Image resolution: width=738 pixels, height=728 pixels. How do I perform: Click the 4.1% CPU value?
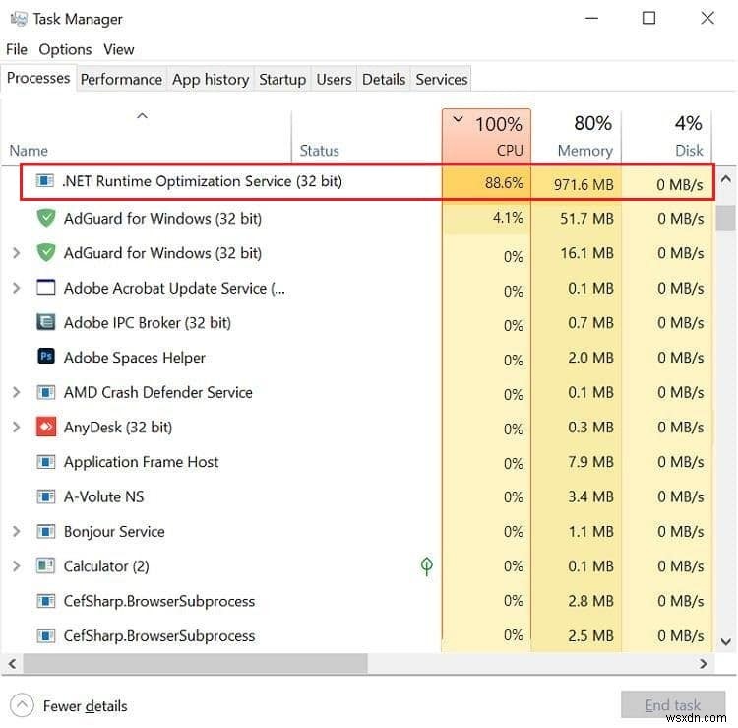click(508, 218)
